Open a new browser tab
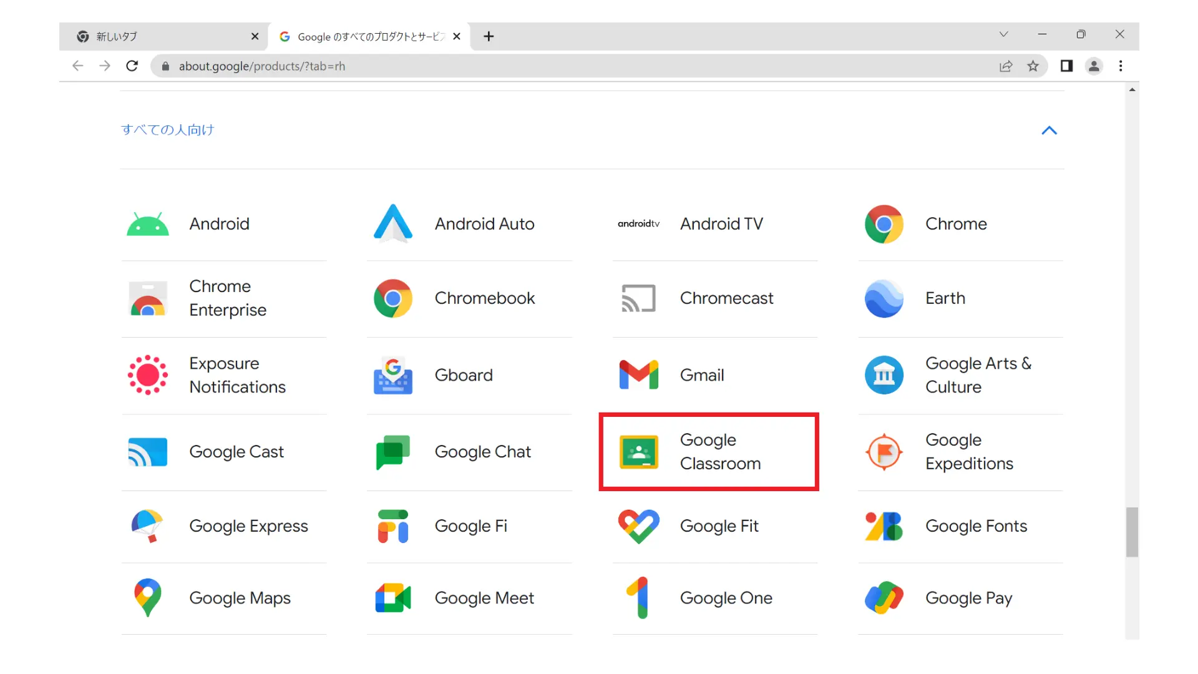The width and height of the screenshot is (1198, 674). pyautogui.click(x=489, y=37)
